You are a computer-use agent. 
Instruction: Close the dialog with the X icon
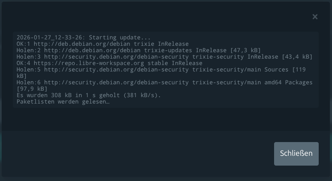click(x=315, y=17)
